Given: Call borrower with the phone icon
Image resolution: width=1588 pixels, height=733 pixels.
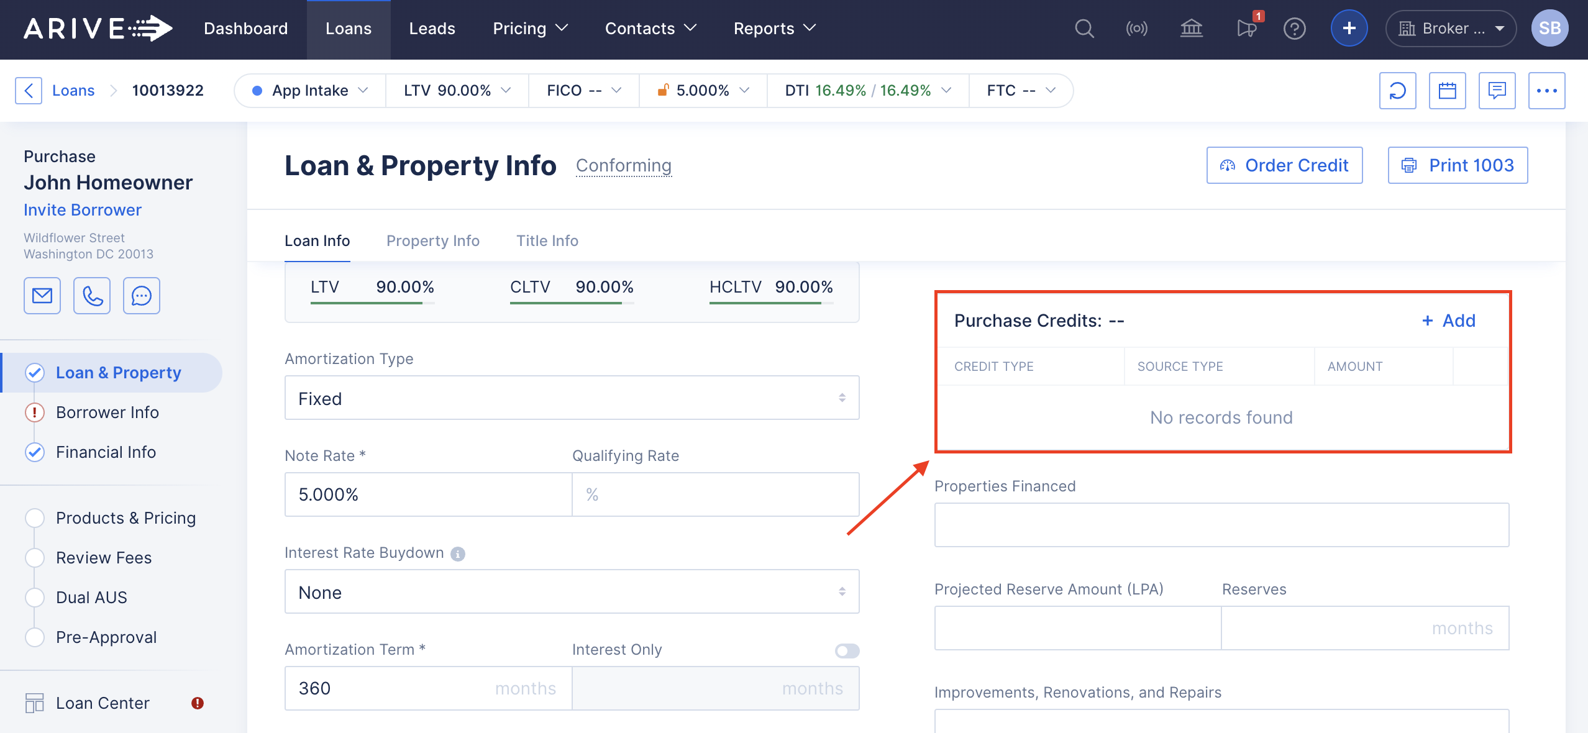Looking at the screenshot, I should tap(92, 296).
